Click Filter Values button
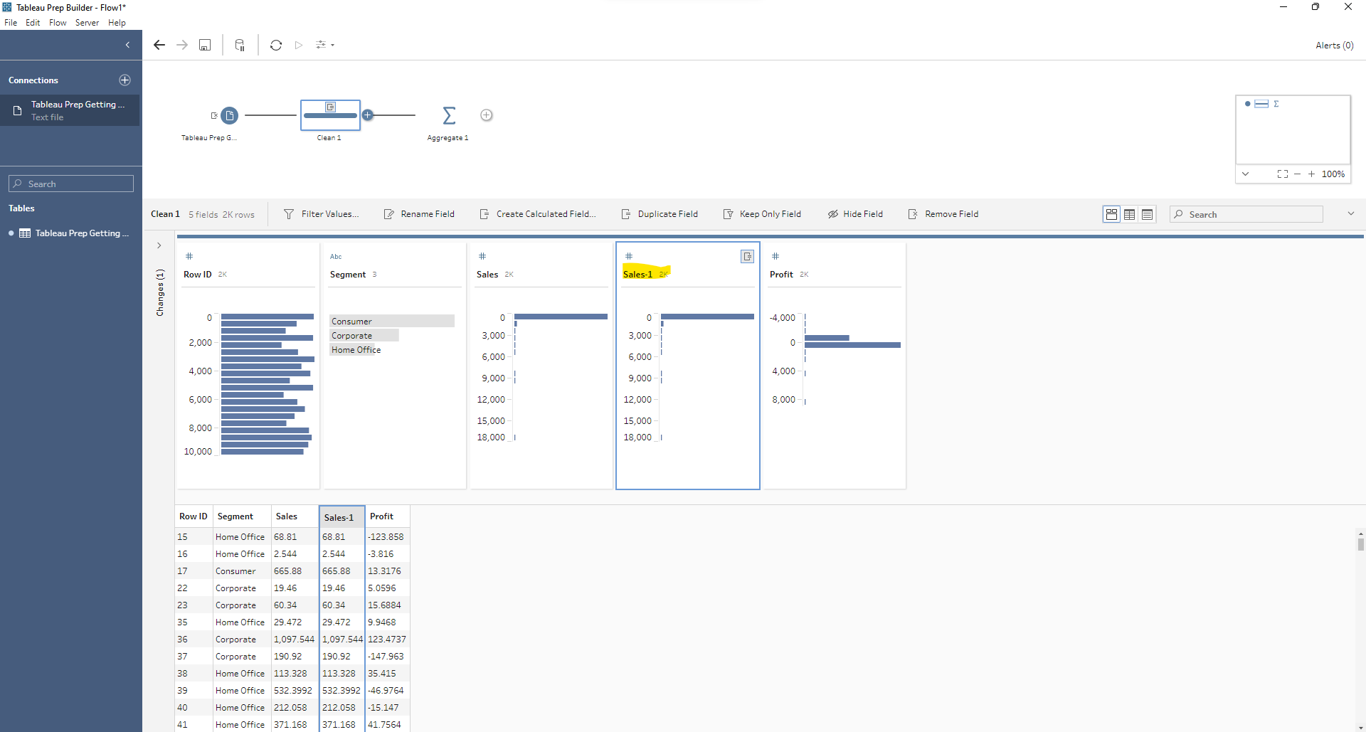The image size is (1366, 732). [321, 214]
